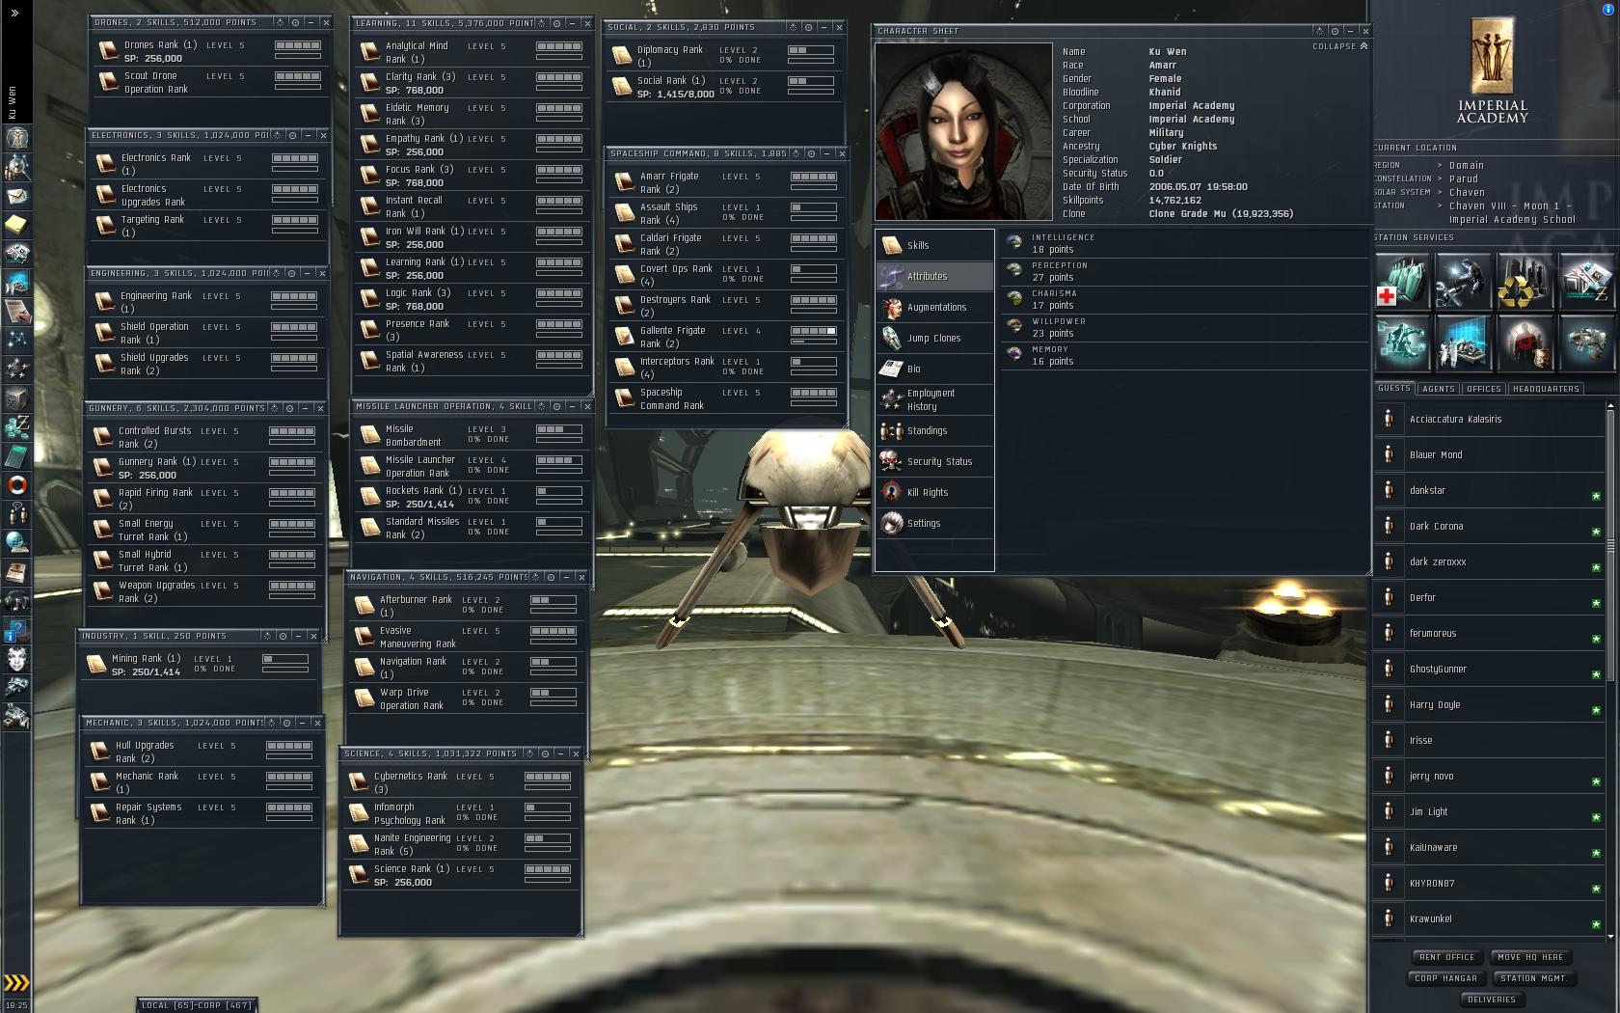Select guest Dark Corona in the list
Image resolution: width=1620 pixels, height=1013 pixels.
[1488, 526]
